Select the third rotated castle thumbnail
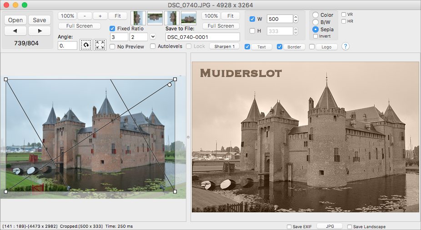 172,18
